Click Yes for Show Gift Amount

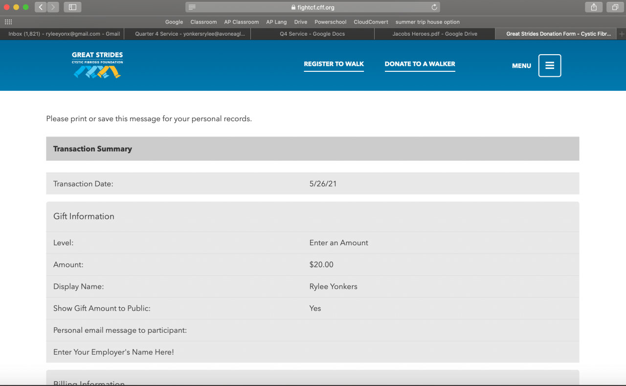click(x=315, y=308)
